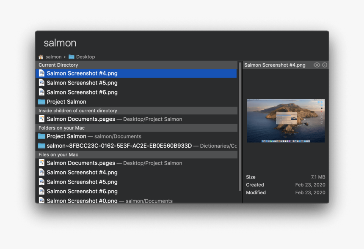This screenshot has width=364, height=249.
Task: Click preview title Salmon Screenshot #4.png
Action: coord(275,65)
